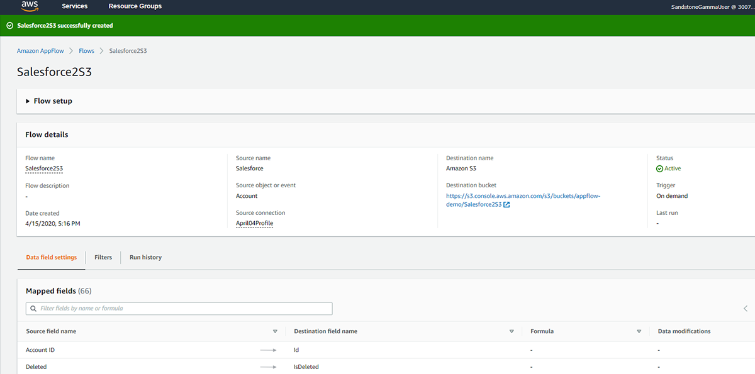
Task: Open the Source field name column filter icon
Action: (x=275, y=331)
